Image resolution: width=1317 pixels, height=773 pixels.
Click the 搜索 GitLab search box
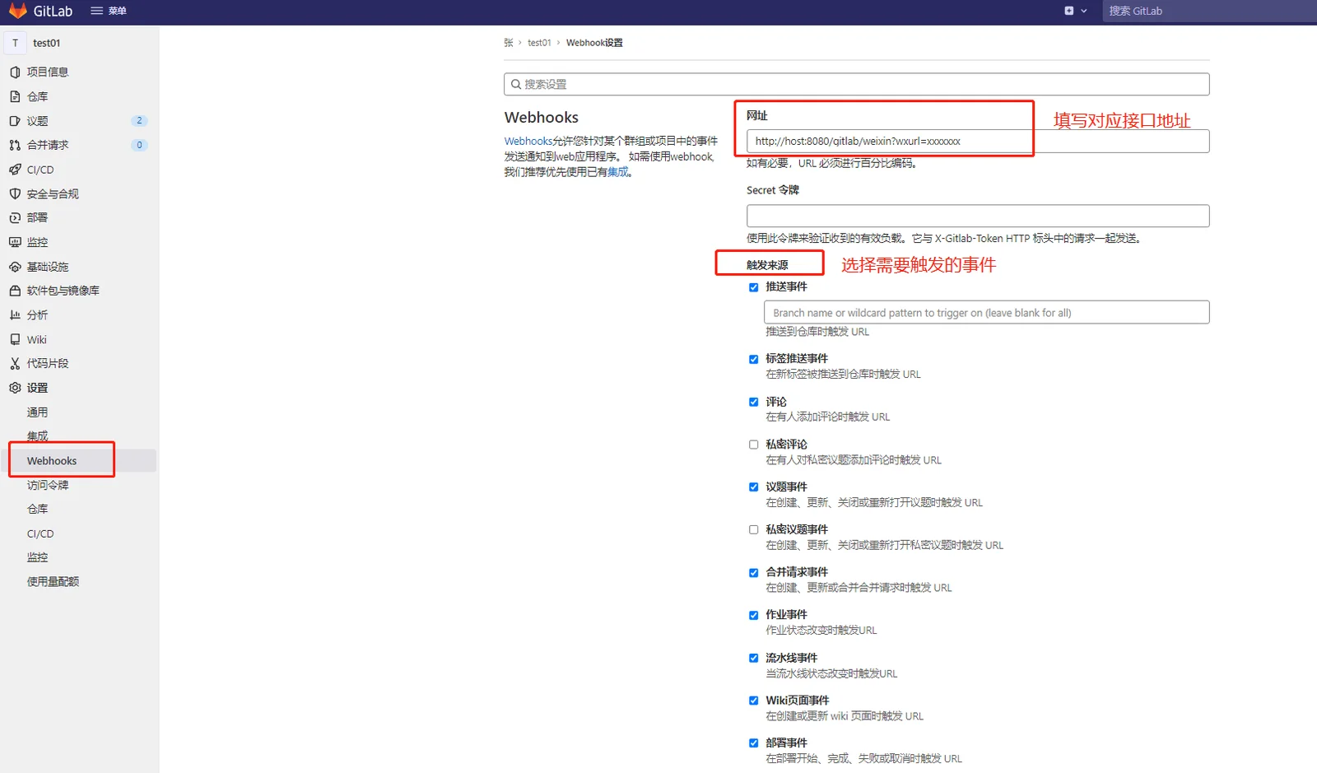(x=1210, y=11)
